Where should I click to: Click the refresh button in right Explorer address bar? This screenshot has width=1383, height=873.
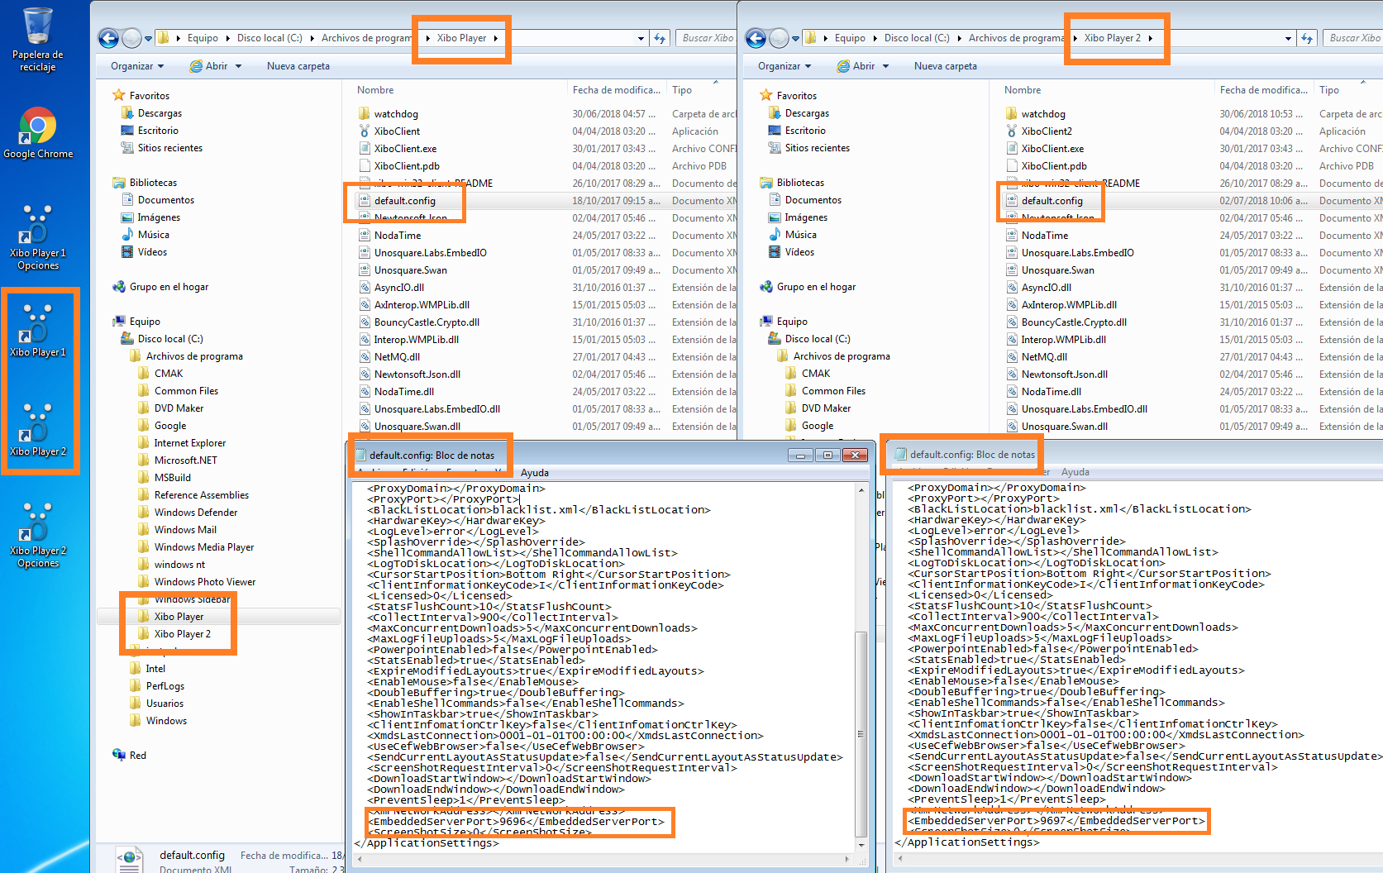(1307, 38)
